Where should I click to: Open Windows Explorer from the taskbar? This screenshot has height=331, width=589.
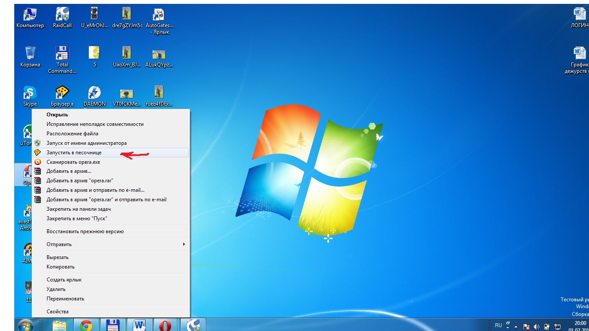click(60, 325)
